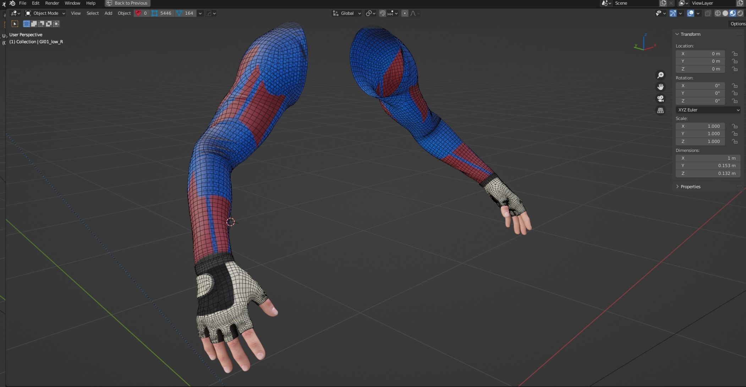Open the File menu
746x387 pixels.
click(x=23, y=3)
